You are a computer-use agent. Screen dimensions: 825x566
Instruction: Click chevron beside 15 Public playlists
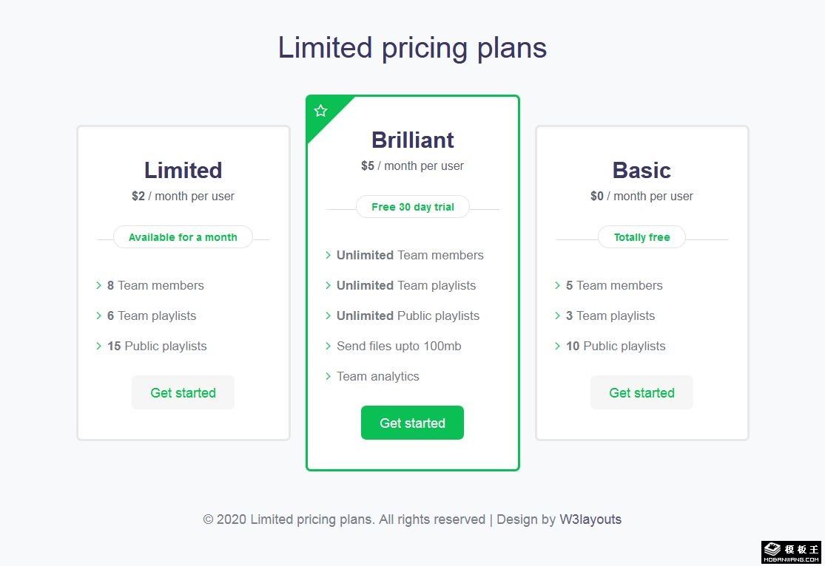(98, 346)
